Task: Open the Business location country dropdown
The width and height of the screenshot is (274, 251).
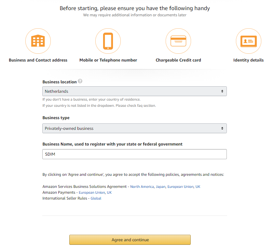Action: [134, 91]
